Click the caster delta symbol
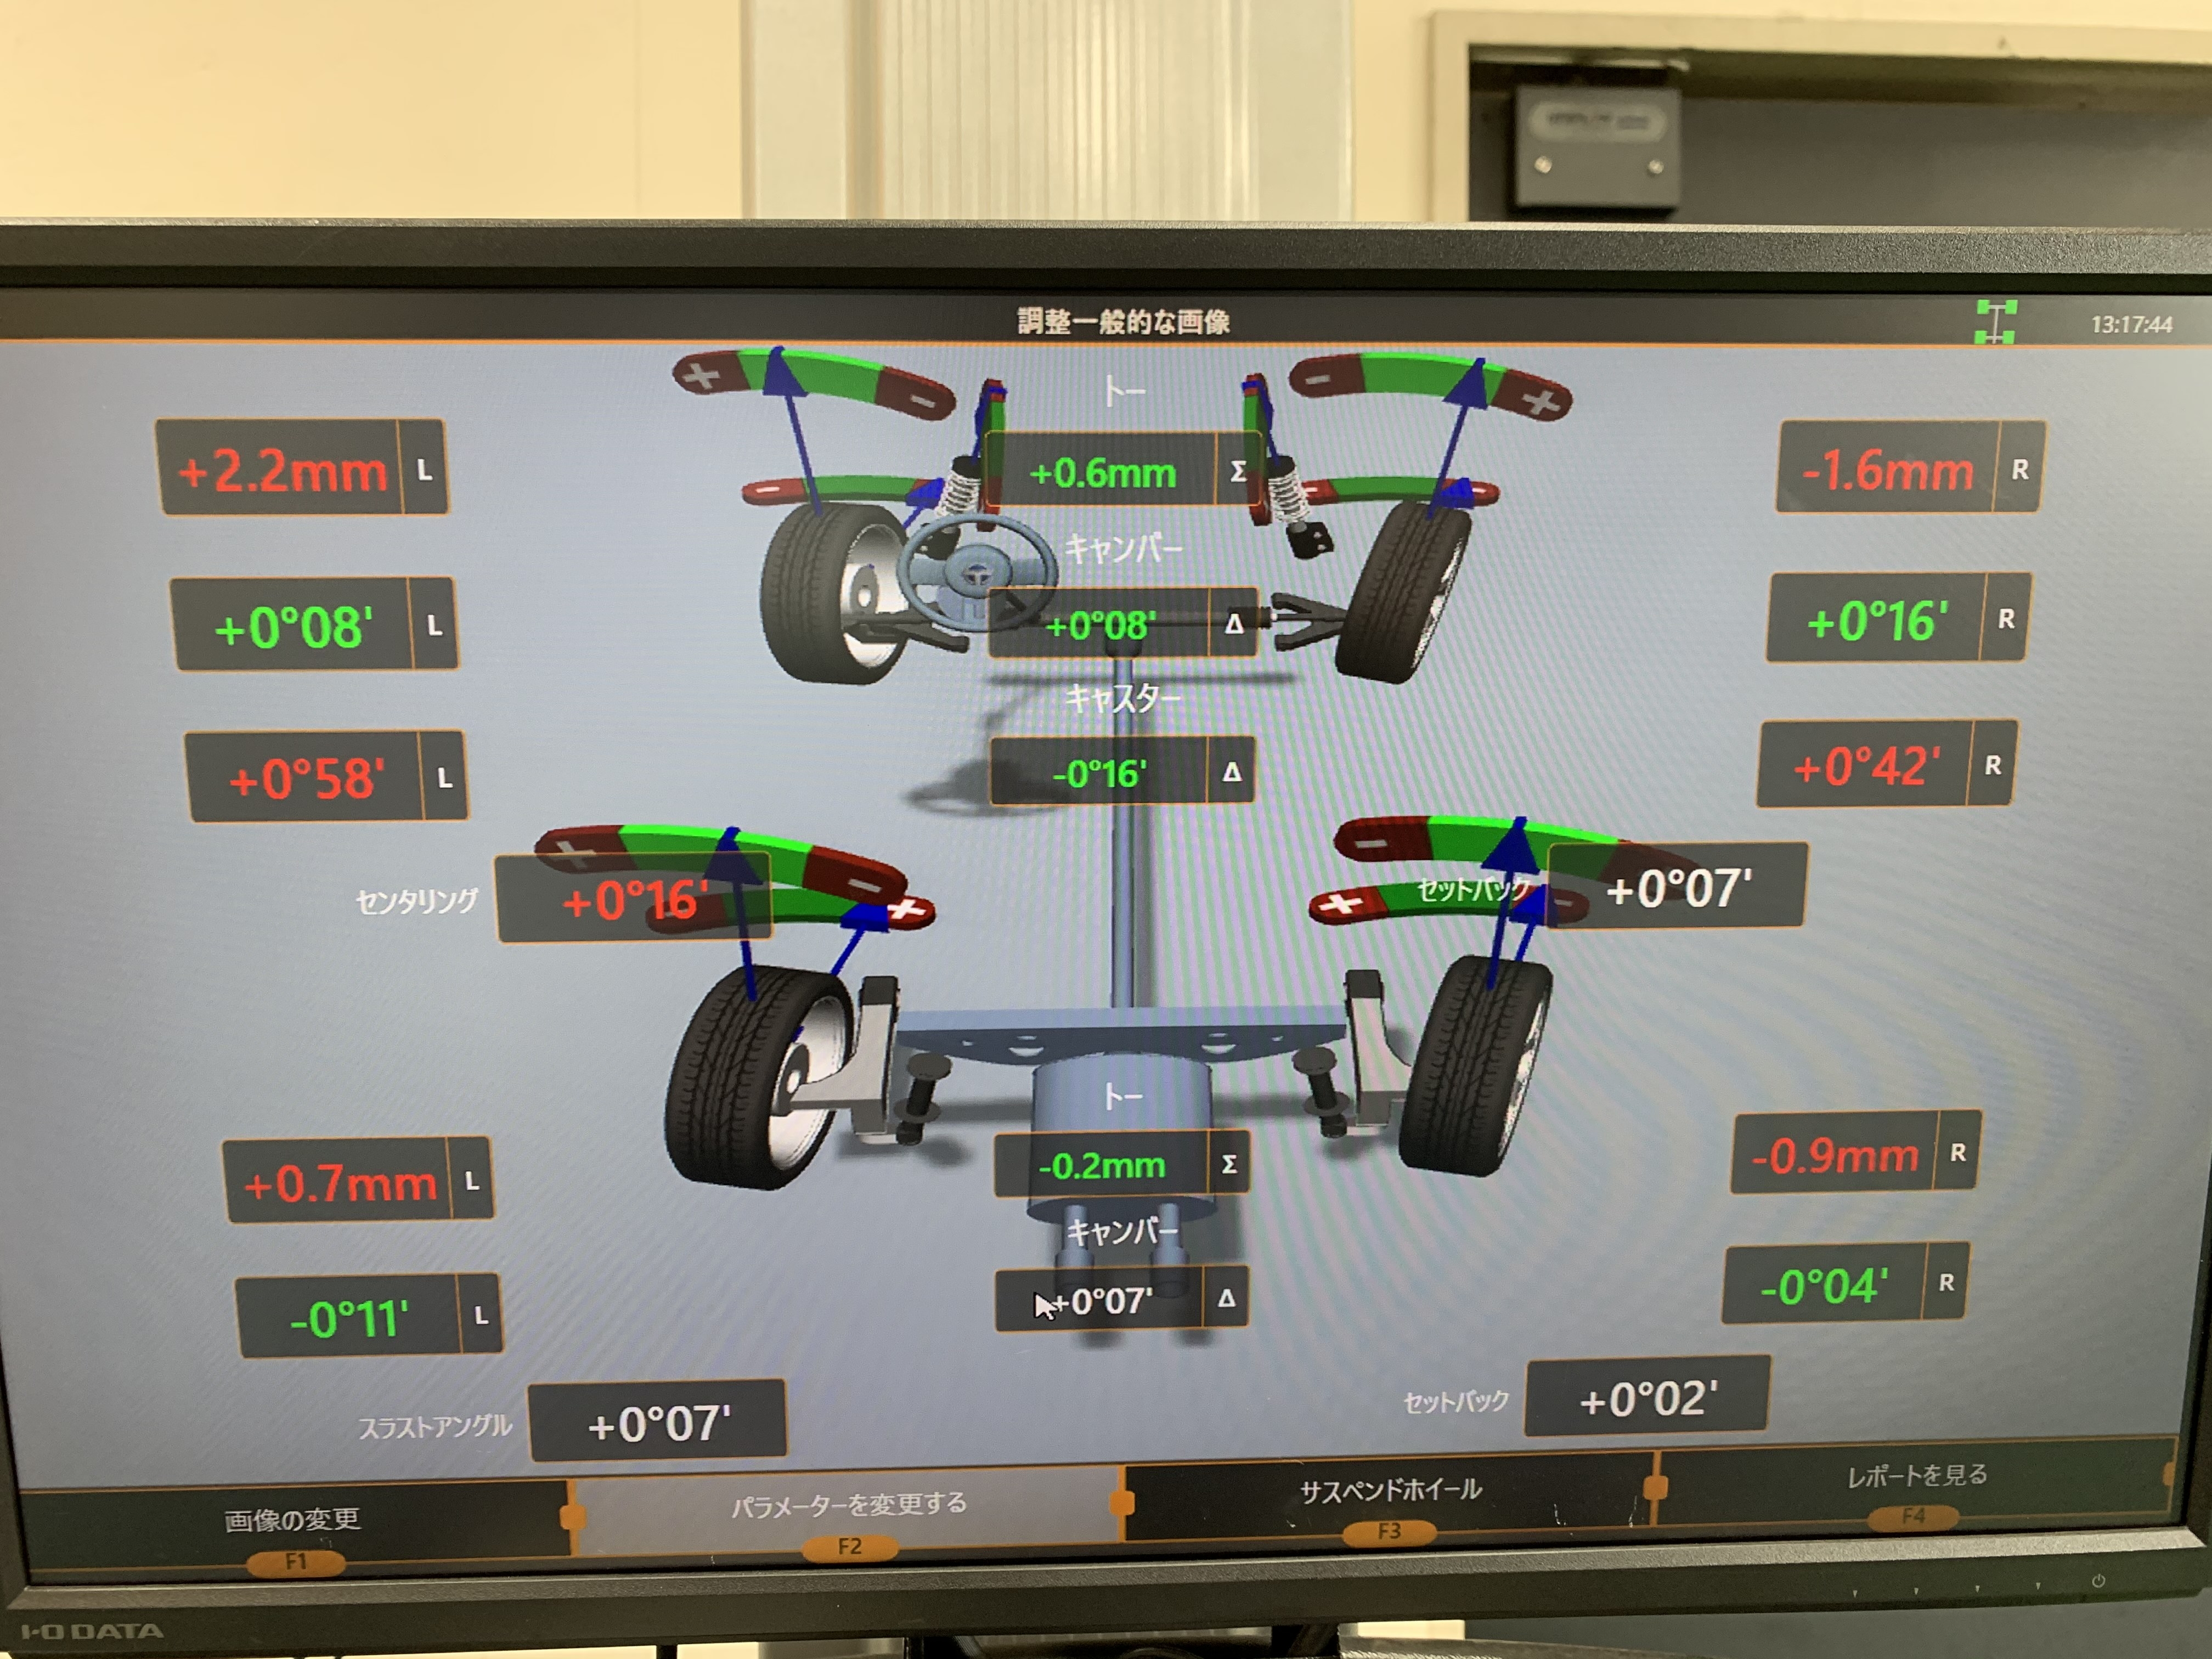The width and height of the screenshot is (2212, 1659). [x=1231, y=772]
